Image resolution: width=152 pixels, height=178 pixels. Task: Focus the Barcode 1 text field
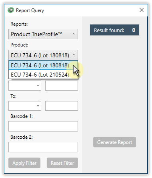coord(43,126)
